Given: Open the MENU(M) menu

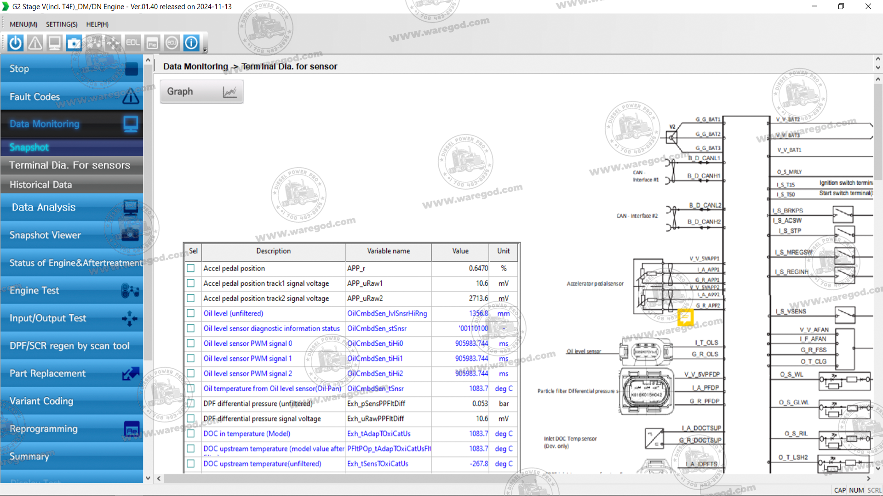Looking at the screenshot, I should (23, 24).
